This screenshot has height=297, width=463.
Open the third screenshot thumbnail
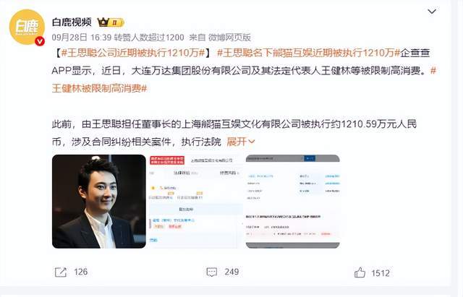click(x=292, y=202)
